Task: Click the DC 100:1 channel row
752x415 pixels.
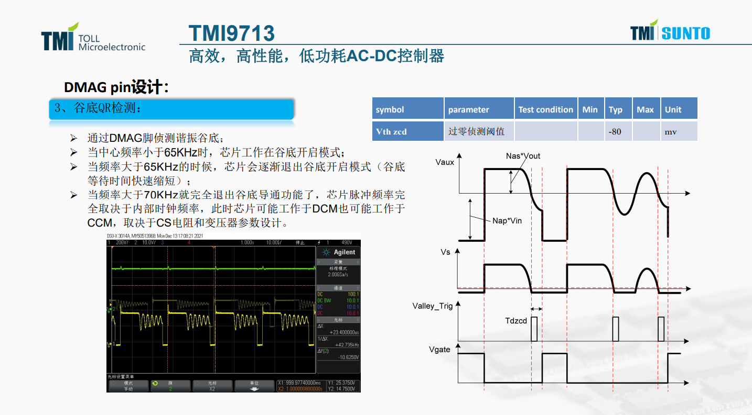Action: coord(338,294)
